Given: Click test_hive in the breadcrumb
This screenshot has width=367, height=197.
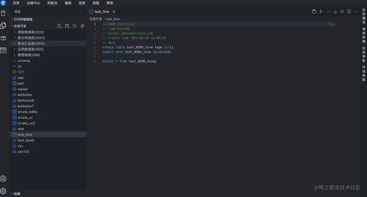Looking at the screenshot, I should [113, 19].
